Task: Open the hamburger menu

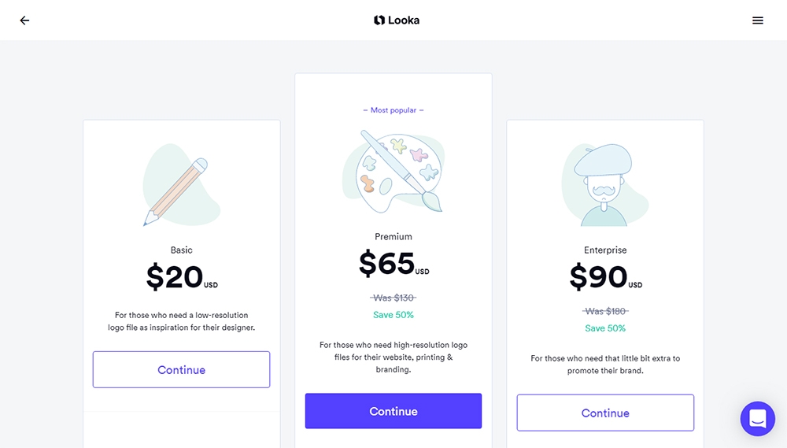Action: click(x=758, y=20)
